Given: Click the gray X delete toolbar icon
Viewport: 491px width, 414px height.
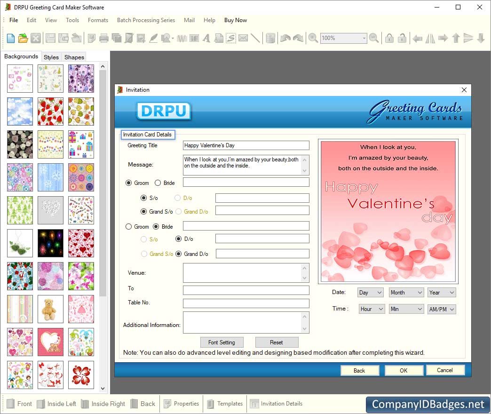Looking at the screenshot, I should click(x=36, y=38).
